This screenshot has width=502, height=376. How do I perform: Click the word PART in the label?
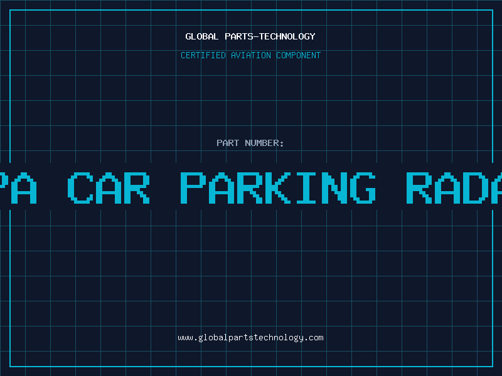click(228, 143)
